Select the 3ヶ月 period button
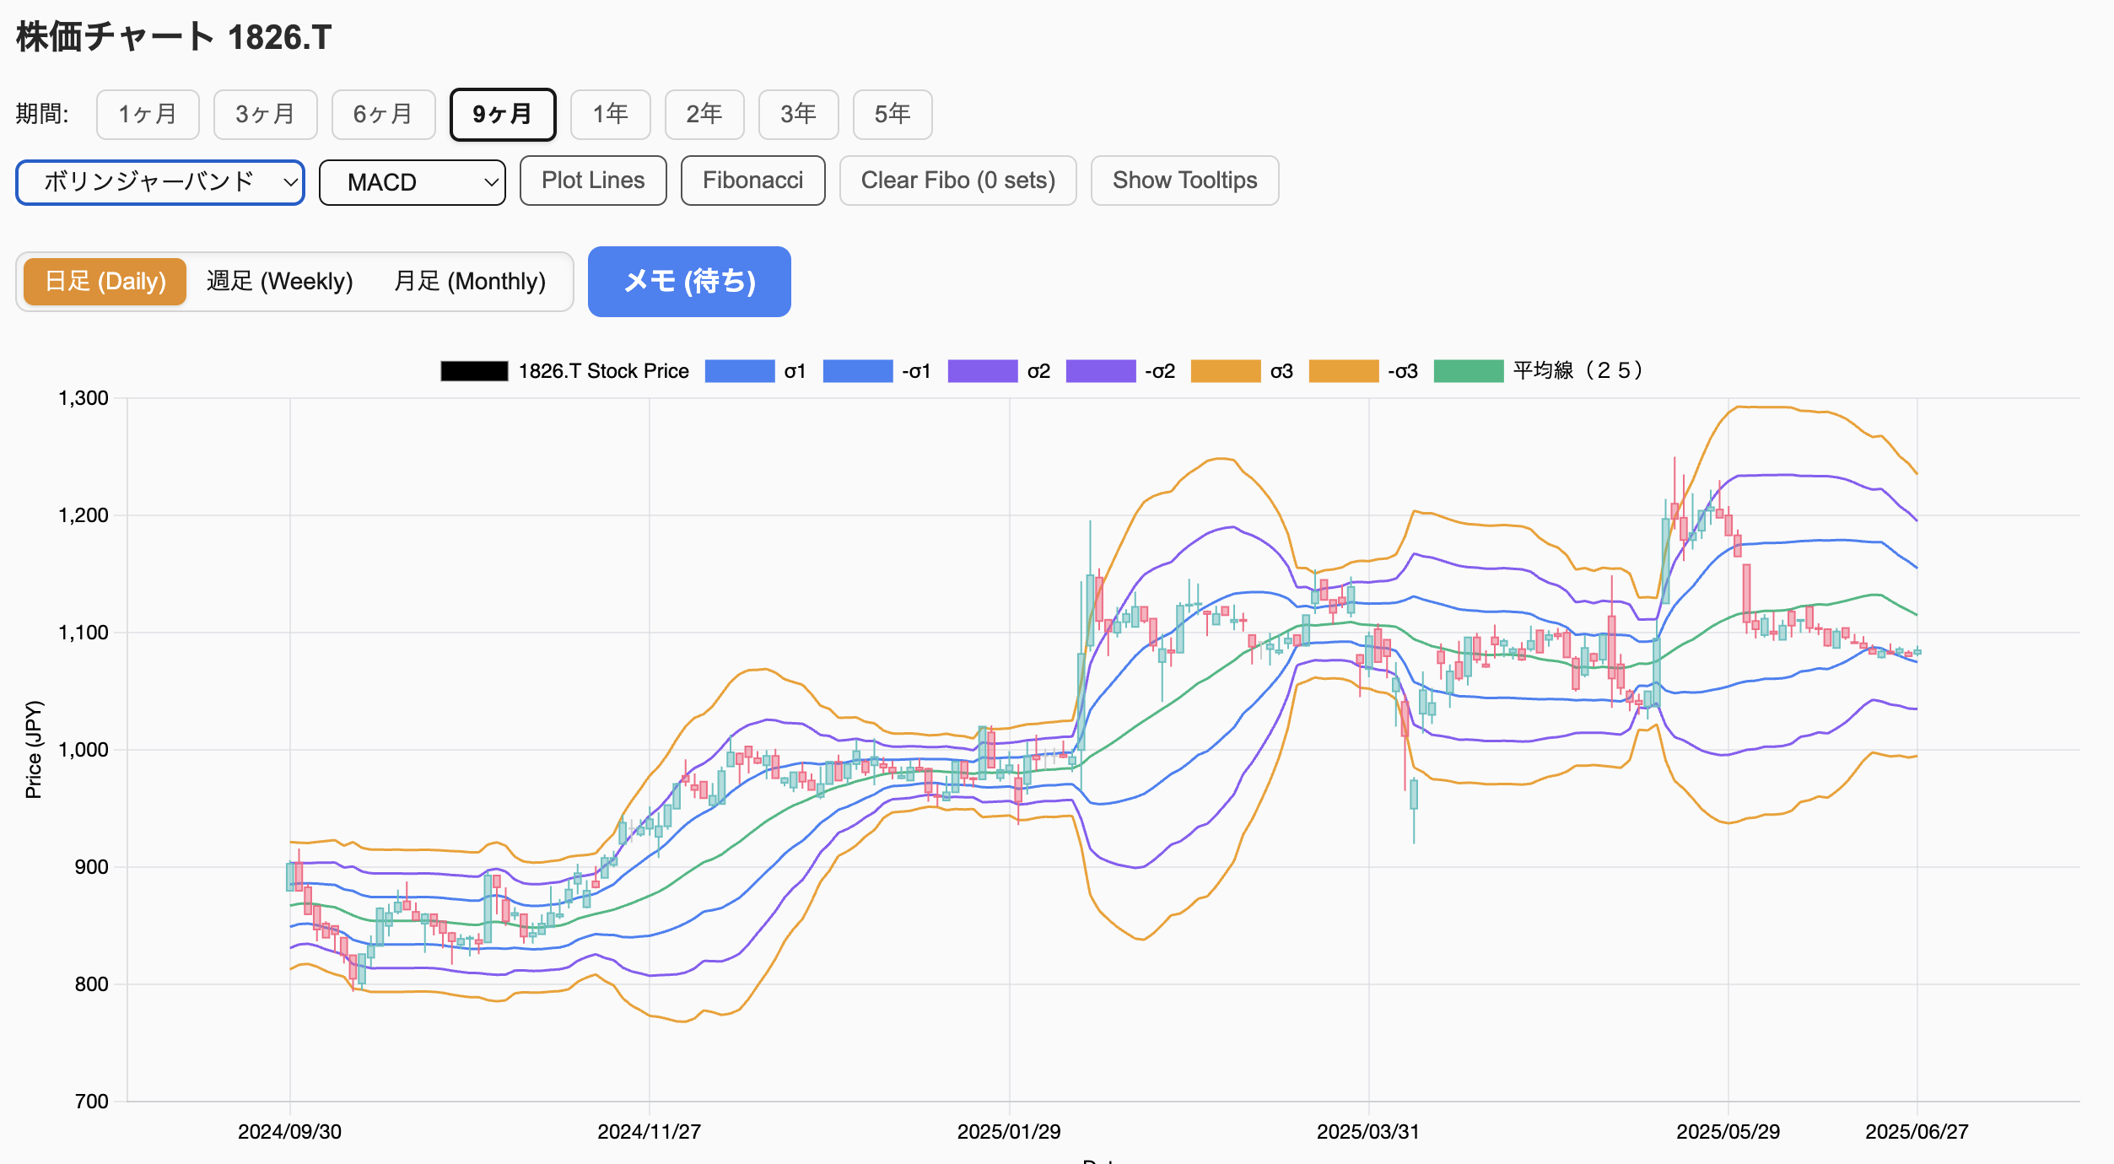 pyautogui.click(x=265, y=114)
